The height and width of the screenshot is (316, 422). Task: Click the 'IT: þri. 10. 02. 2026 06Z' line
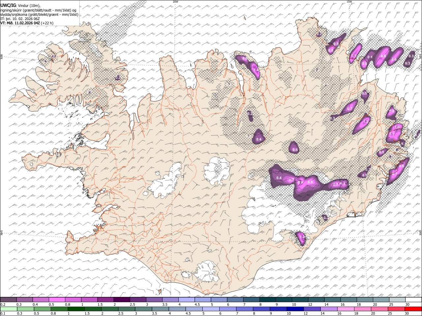click(20, 19)
